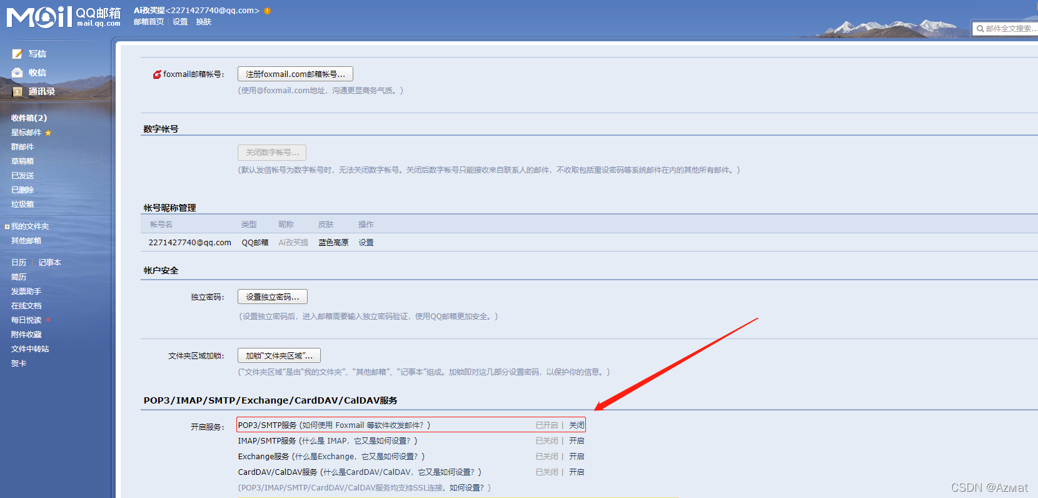Click 注册foxmail.com邮箱帐号 button

tap(295, 74)
